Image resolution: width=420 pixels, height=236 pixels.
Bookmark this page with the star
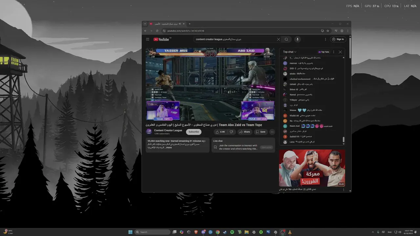tap(328, 31)
